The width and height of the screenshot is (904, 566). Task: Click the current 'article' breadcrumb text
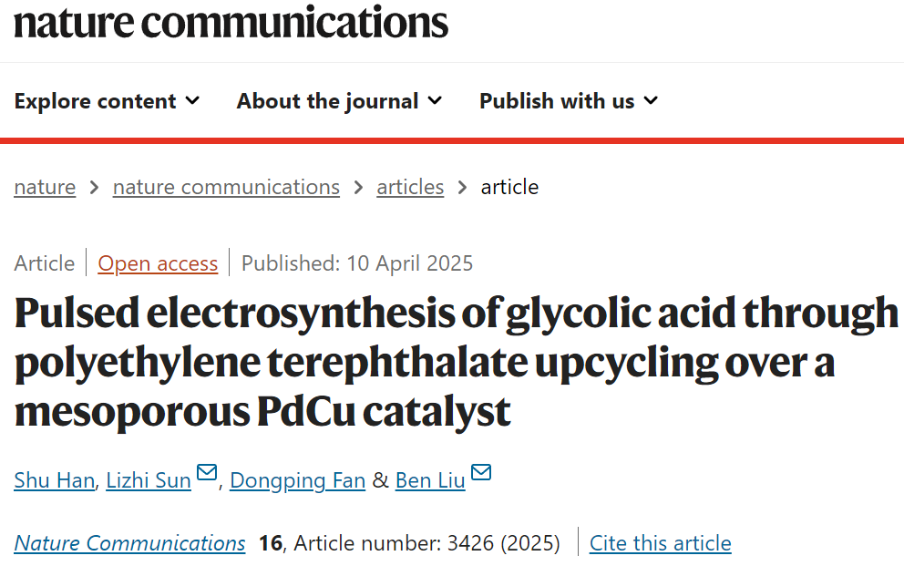(x=509, y=187)
